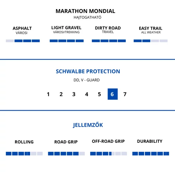Select protection level 2 number
Viewport: 175px width, 175px height.
pyautogui.click(x=61, y=94)
